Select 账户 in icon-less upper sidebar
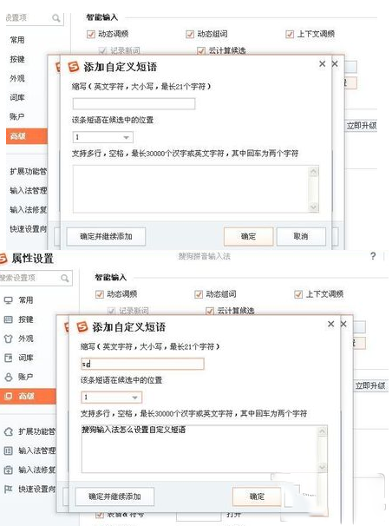392x526 pixels. click(x=17, y=116)
